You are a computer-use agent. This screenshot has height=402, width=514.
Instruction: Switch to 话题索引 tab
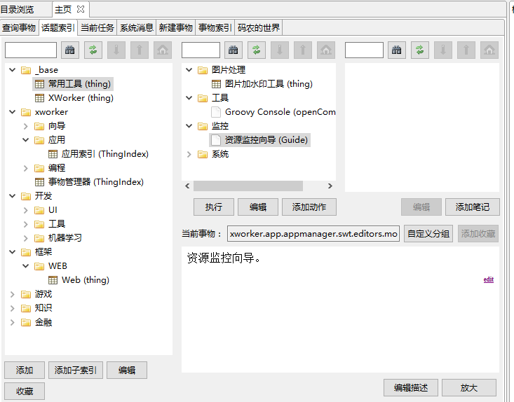tap(58, 27)
